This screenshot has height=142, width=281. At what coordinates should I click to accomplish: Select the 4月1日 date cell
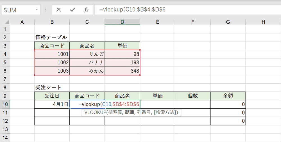coord(52,104)
